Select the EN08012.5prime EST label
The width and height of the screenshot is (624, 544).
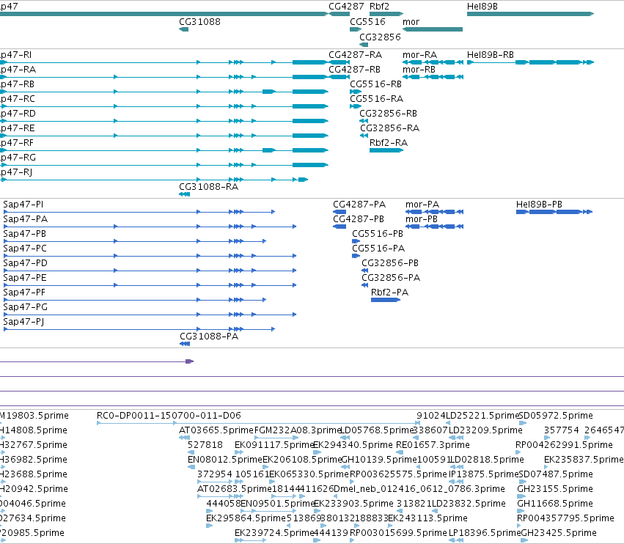[x=225, y=459]
